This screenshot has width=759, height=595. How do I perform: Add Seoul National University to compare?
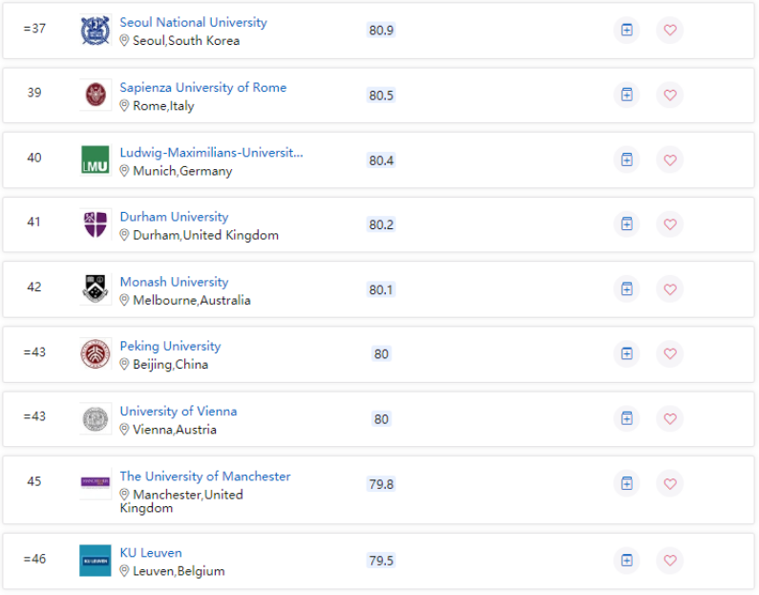[x=626, y=31]
